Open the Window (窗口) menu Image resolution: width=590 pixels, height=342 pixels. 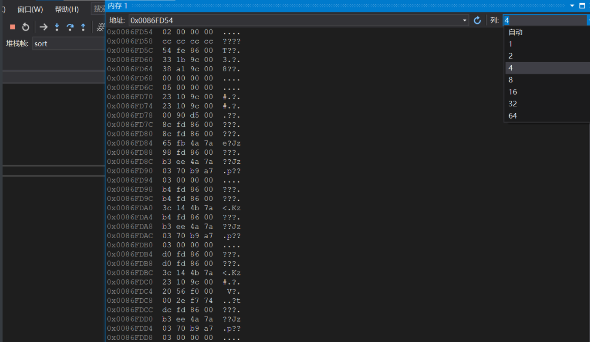(x=30, y=10)
